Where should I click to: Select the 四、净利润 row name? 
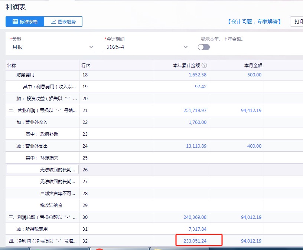point(42,241)
